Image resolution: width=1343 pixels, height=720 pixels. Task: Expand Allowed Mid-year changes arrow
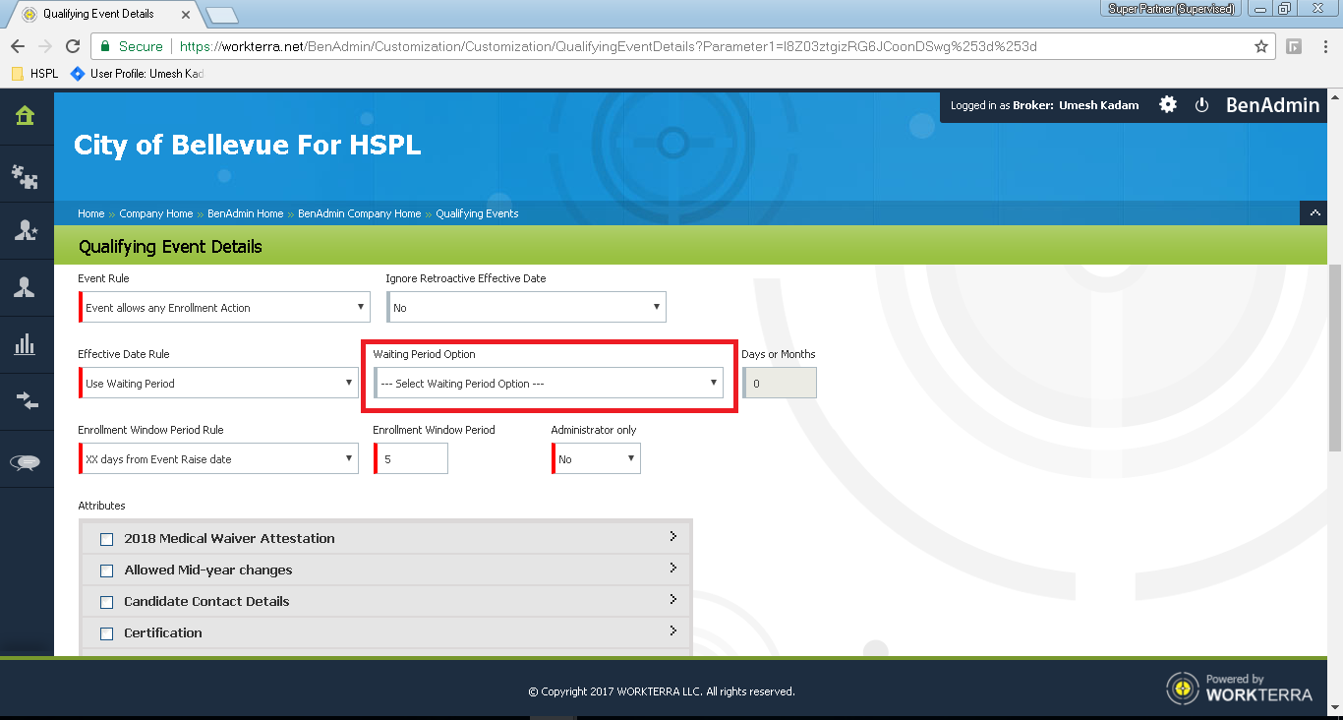pos(673,568)
